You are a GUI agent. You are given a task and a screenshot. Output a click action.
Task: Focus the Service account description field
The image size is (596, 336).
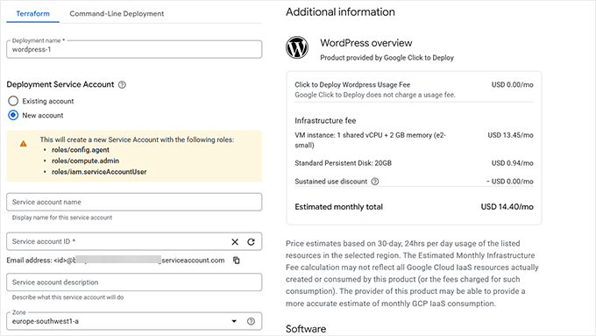(x=134, y=282)
